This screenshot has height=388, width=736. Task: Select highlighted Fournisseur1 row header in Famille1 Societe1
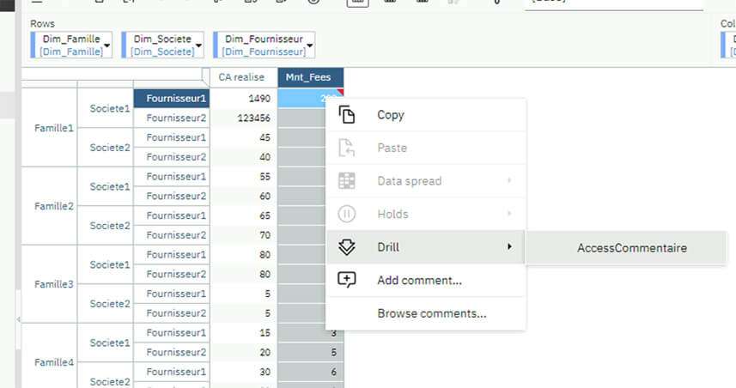(172, 99)
